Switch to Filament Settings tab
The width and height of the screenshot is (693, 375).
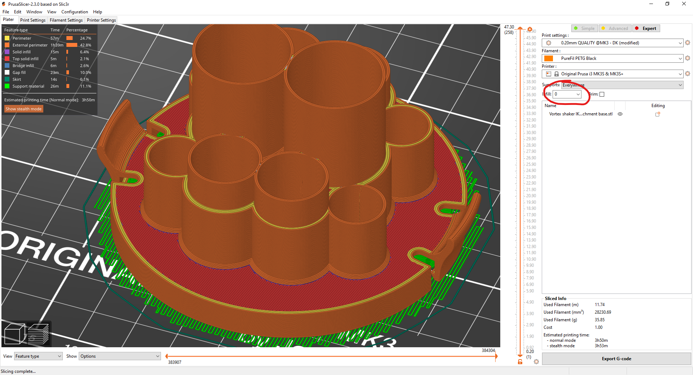(x=66, y=20)
